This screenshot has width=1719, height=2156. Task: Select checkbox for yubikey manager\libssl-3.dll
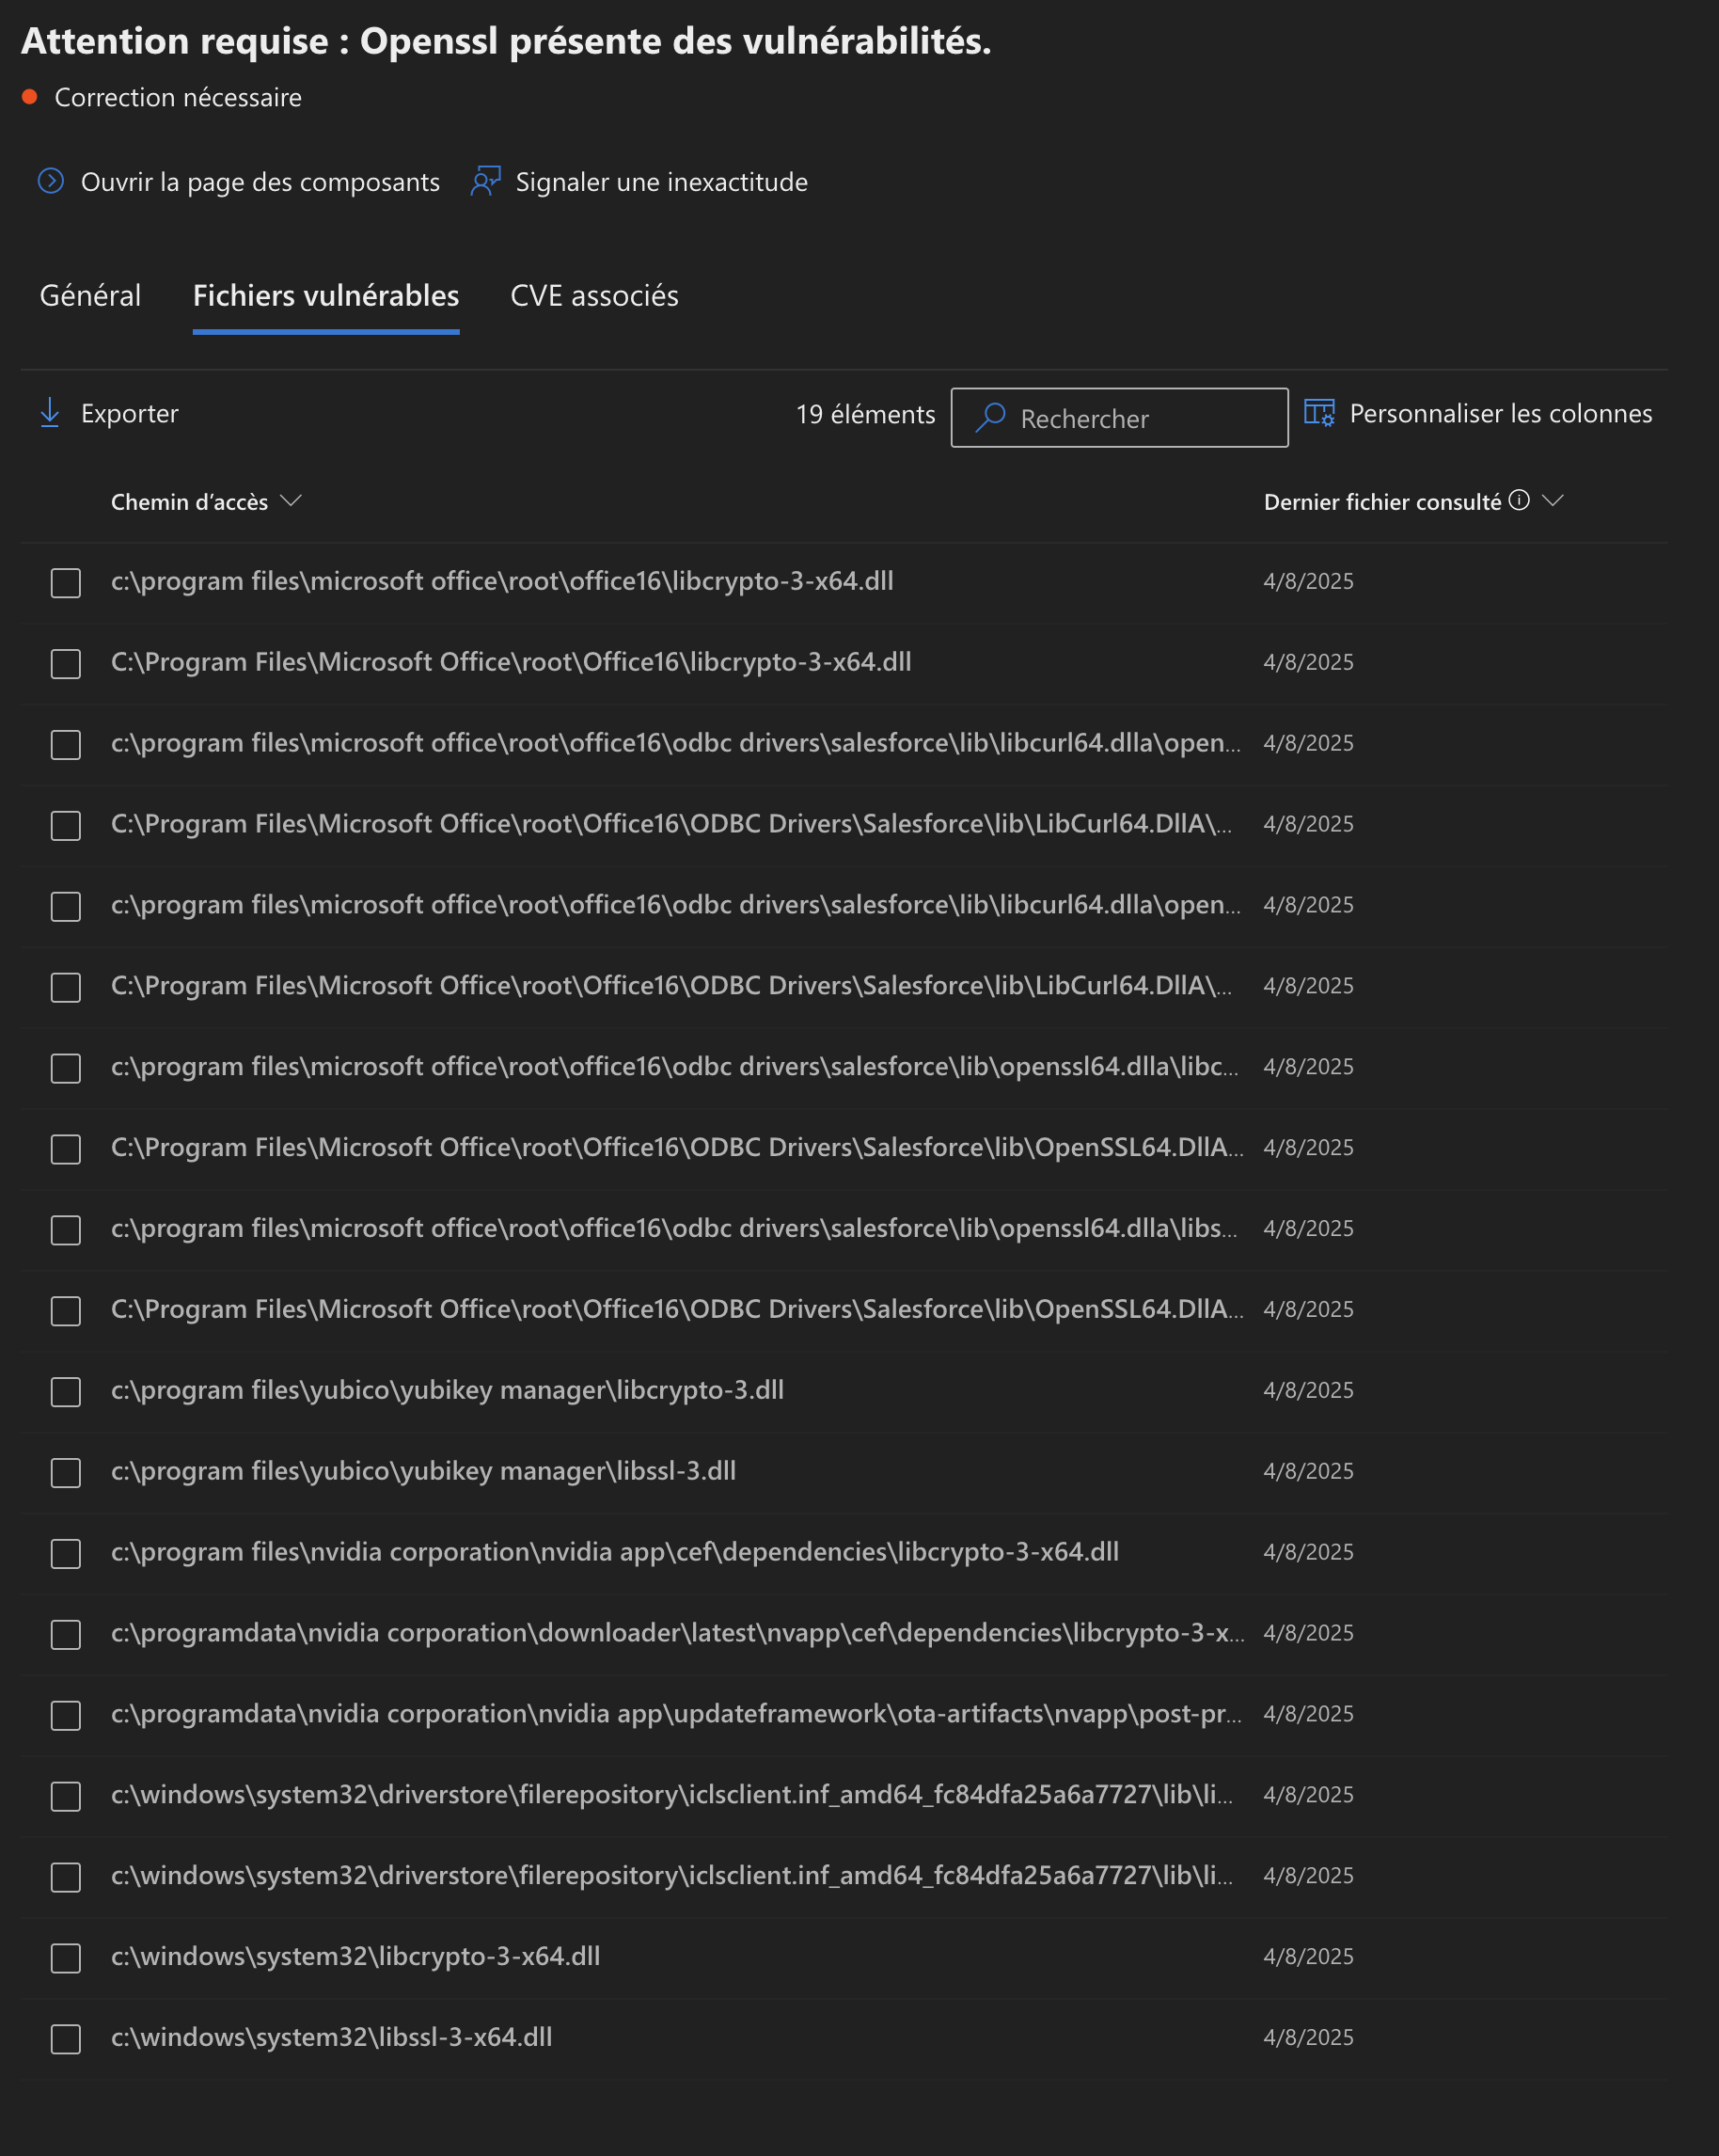pyautogui.click(x=66, y=1473)
